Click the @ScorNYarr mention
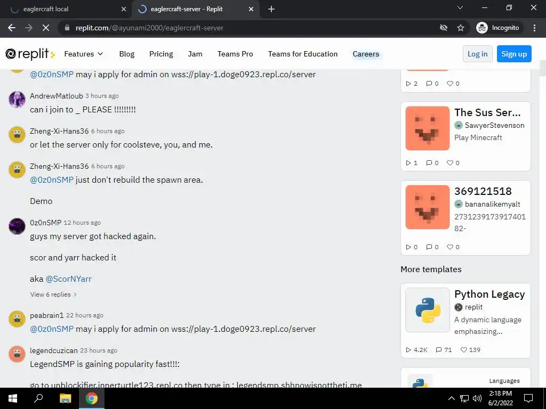This screenshot has height=409, width=546. pyautogui.click(x=69, y=279)
